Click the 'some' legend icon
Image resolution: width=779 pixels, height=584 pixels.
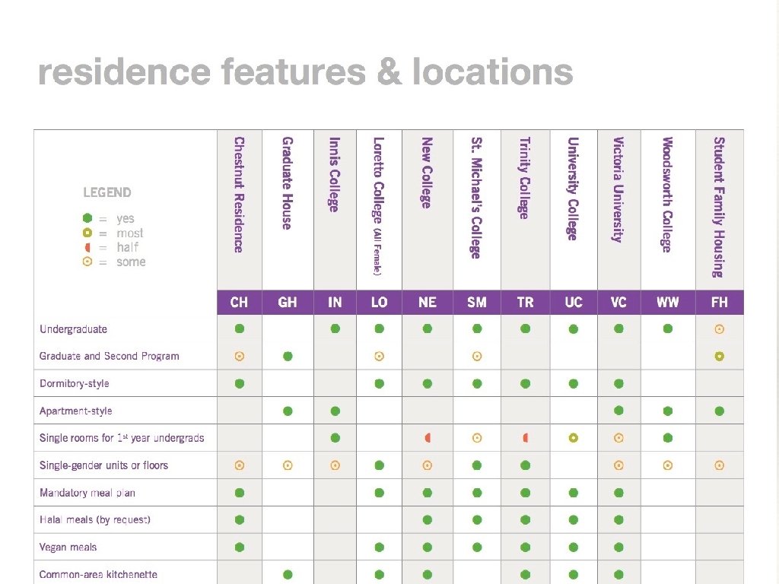click(87, 262)
